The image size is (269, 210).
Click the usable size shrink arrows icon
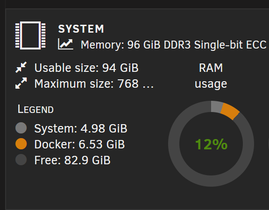[21, 67]
